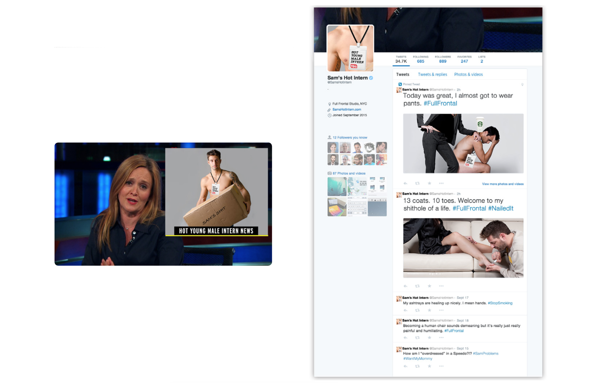Open more options on '13 coats' tweet
Viewport: 600px width, 386px height.
point(441,286)
